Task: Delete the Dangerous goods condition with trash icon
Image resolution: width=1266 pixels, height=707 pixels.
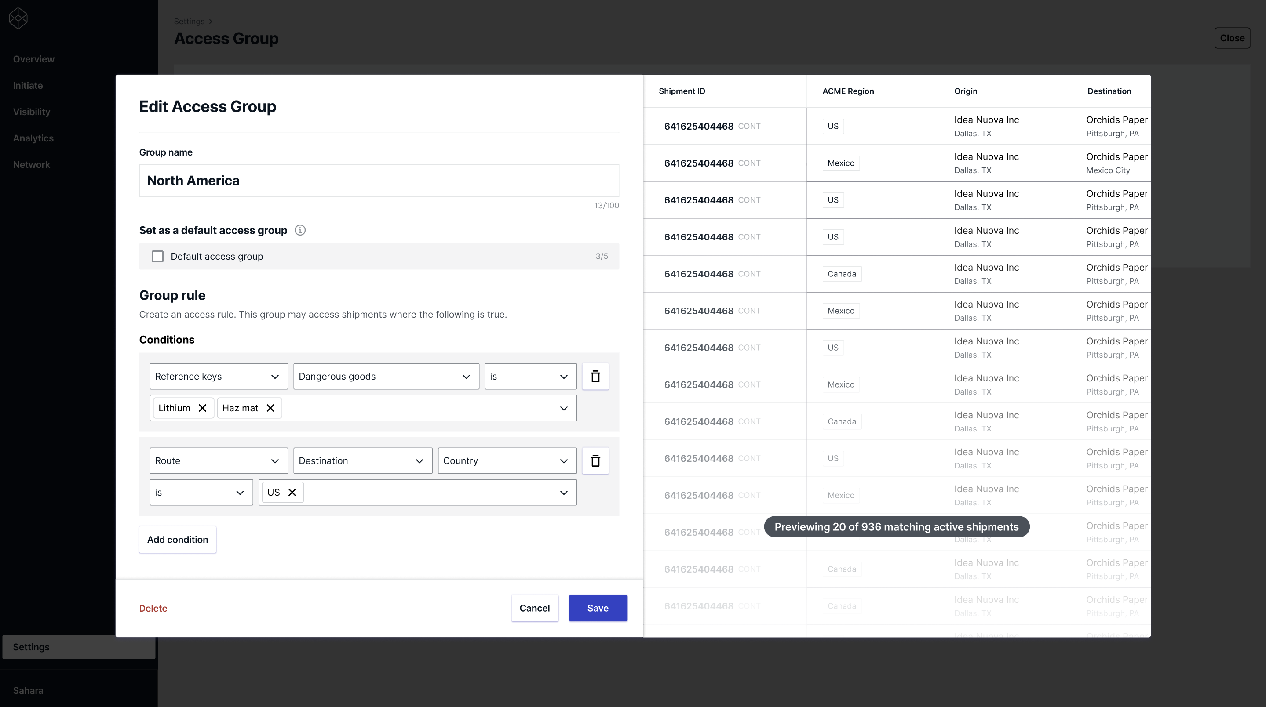Action: tap(595, 377)
